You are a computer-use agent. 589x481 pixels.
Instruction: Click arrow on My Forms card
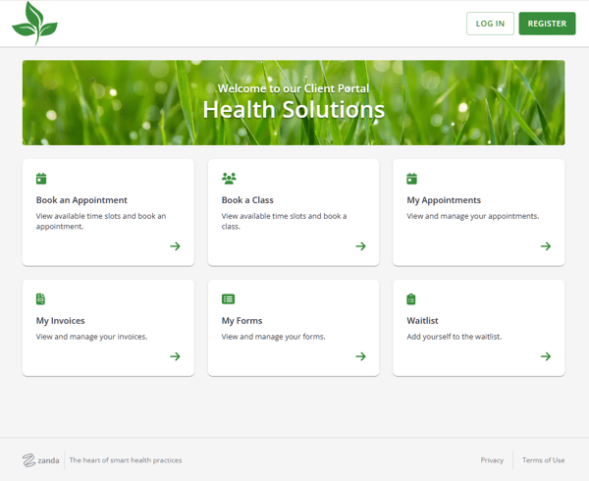pos(360,356)
